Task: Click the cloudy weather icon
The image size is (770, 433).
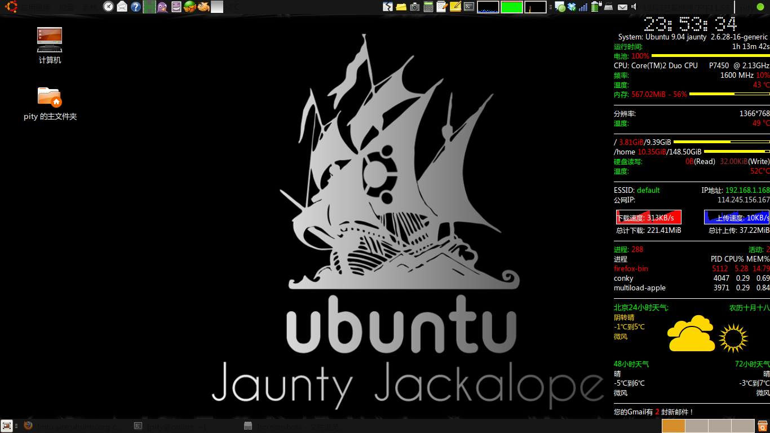Action: click(x=691, y=333)
